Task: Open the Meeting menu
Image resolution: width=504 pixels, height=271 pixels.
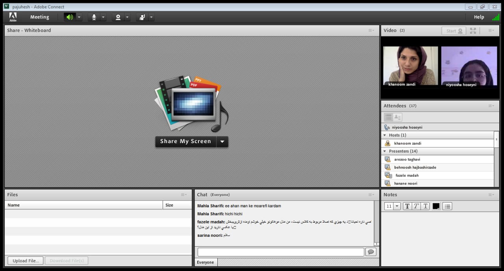Action: click(x=40, y=17)
